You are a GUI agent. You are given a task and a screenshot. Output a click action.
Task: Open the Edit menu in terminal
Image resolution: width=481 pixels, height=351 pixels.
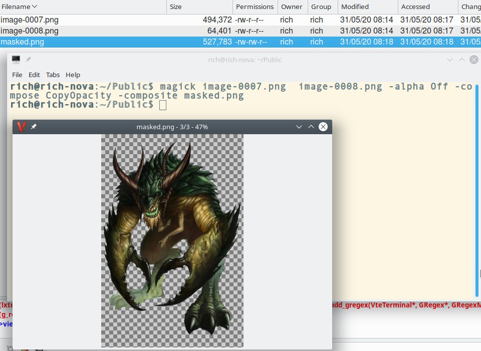point(34,75)
